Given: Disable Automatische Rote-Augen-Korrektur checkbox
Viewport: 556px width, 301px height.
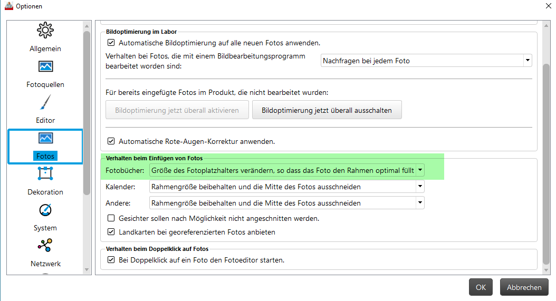Looking at the screenshot, I should pos(111,141).
